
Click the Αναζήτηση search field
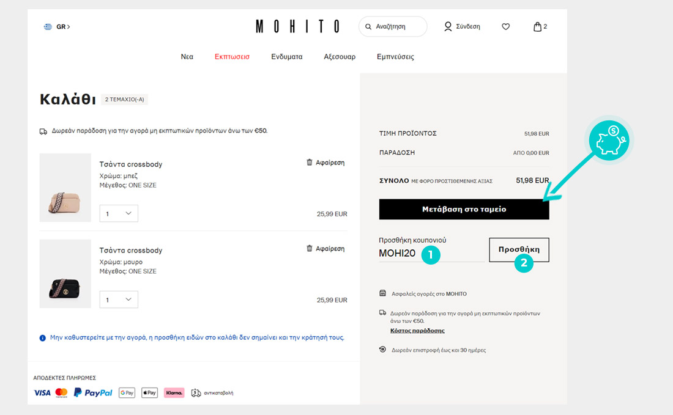click(393, 26)
